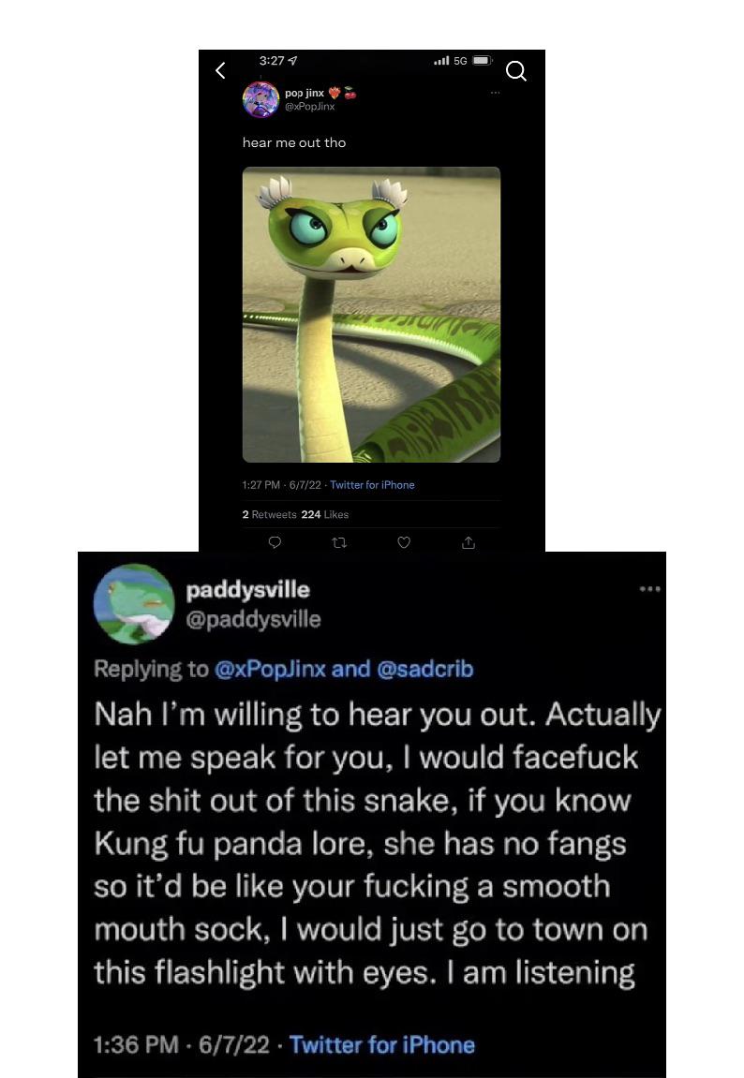Click the retweet arrows icon
Viewport: 744px width, 1078px height.
339,542
